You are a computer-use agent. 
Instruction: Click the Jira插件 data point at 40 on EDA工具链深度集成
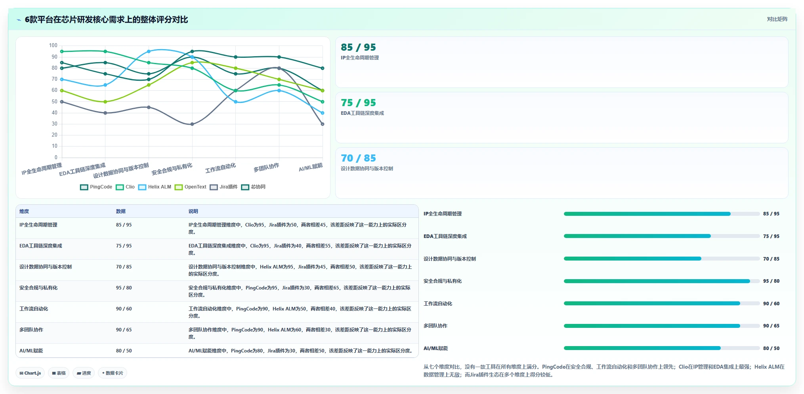(105, 113)
